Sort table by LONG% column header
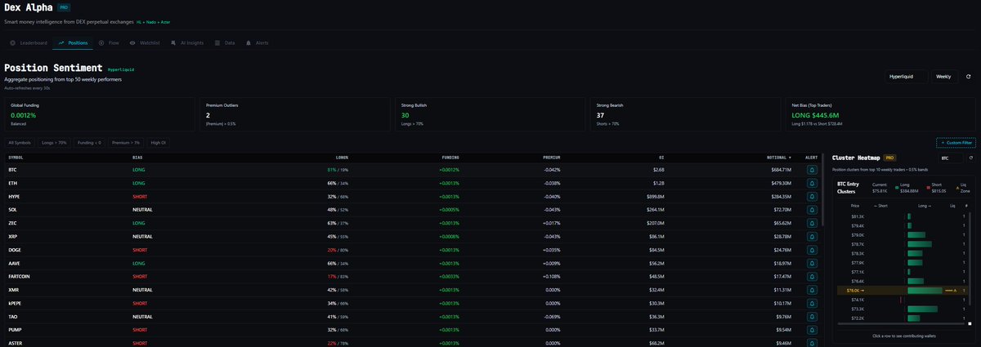This screenshot has height=347, width=981. (342, 157)
